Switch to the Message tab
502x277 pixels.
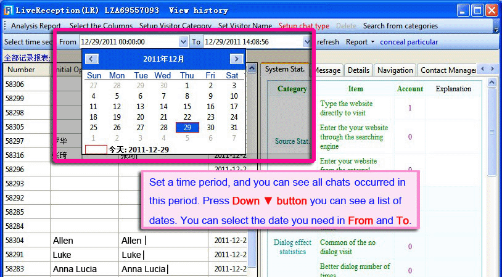[327, 70]
